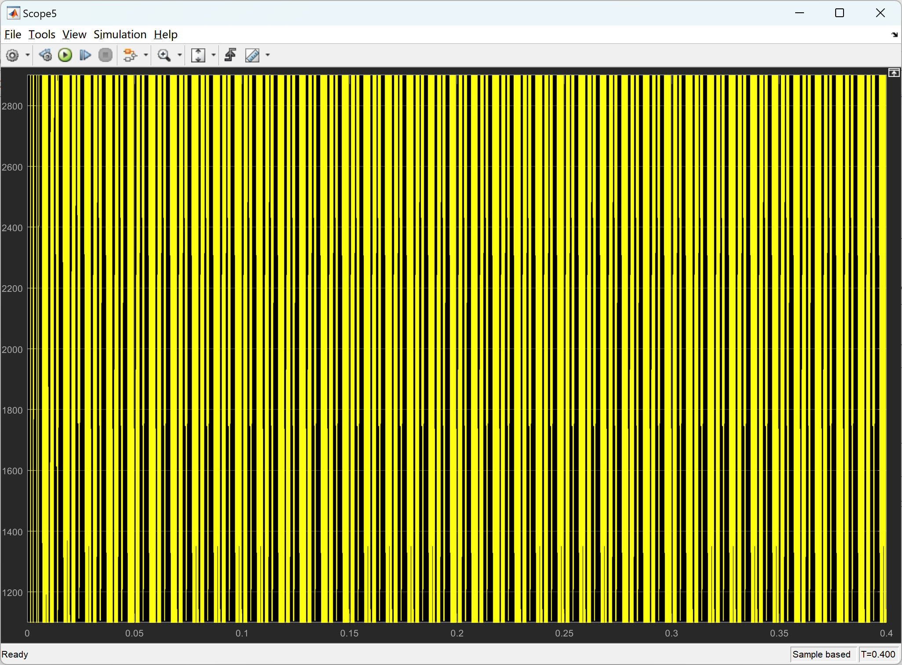
Task: Click the Step Forward icon
Action: click(x=85, y=55)
